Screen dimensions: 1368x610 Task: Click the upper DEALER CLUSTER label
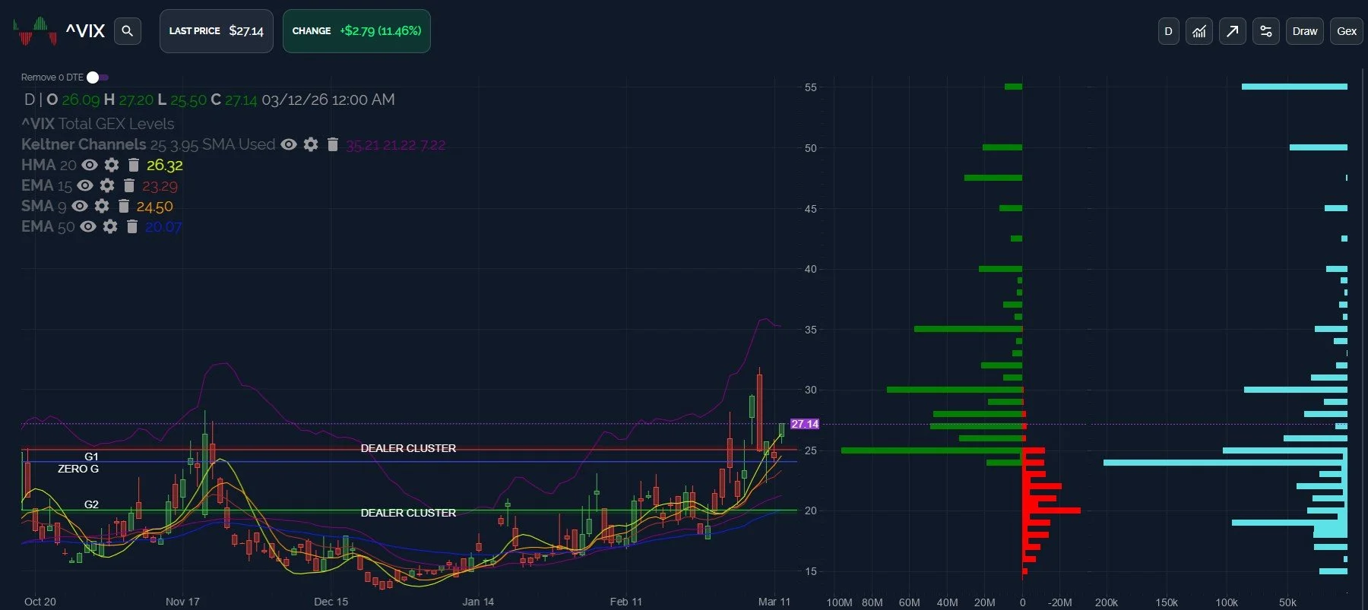click(x=408, y=448)
